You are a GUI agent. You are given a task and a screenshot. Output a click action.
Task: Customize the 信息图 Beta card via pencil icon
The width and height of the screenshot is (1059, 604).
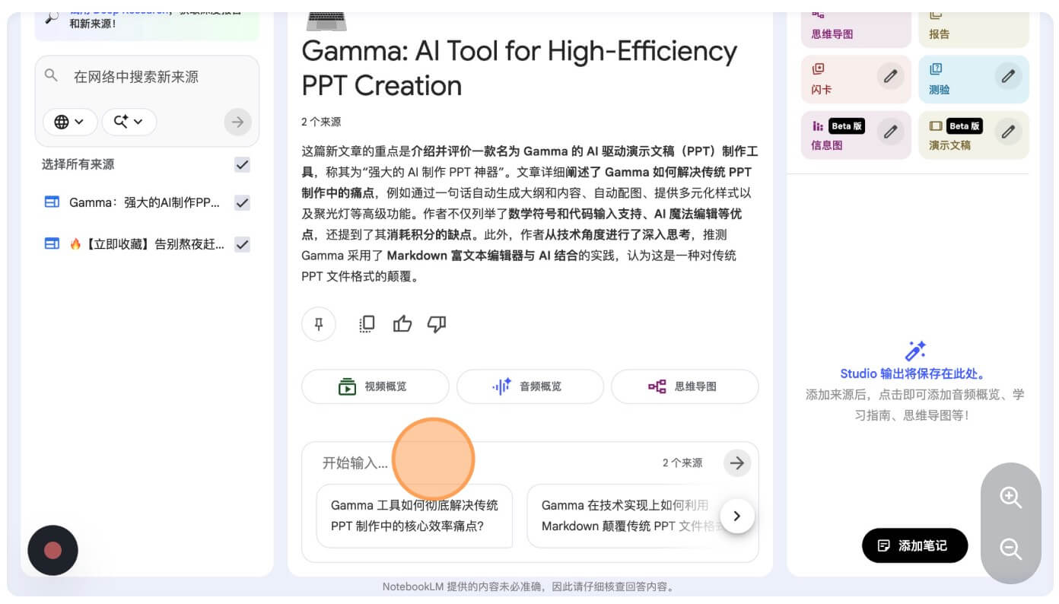pos(891,132)
